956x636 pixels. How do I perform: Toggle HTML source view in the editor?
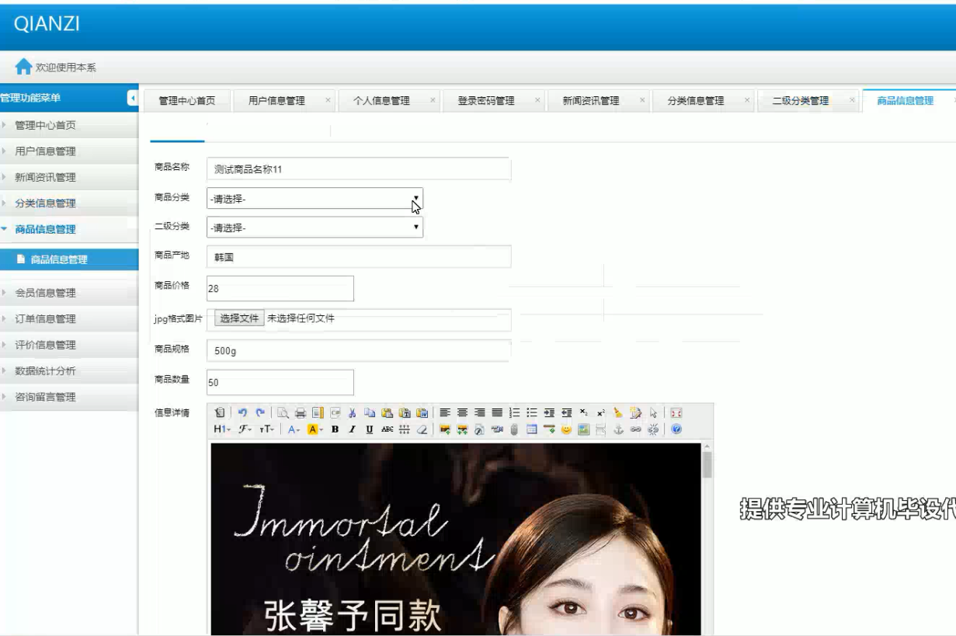(x=219, y=412)
